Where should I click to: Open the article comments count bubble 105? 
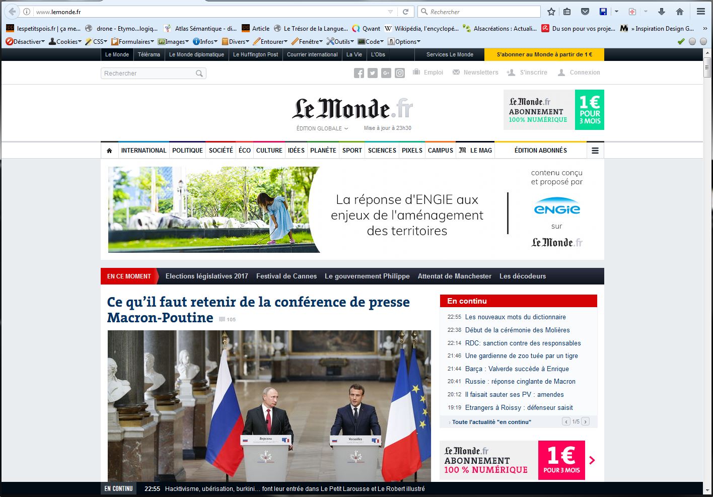pos(227,319)
